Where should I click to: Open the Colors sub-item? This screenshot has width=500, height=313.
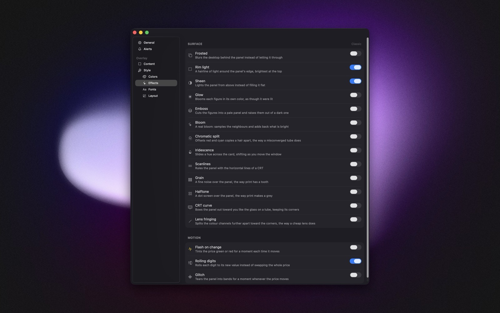tap(156, 77)
